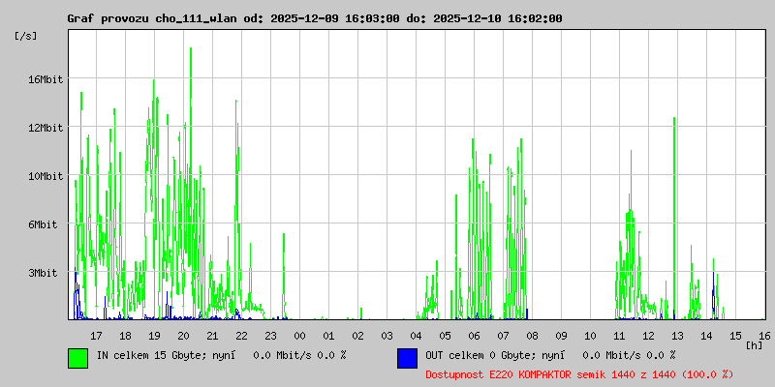The height and width of the screenshot is (387, 775).
Task: Click the [h] hour unit label
Action: click(x=755, y=345)
